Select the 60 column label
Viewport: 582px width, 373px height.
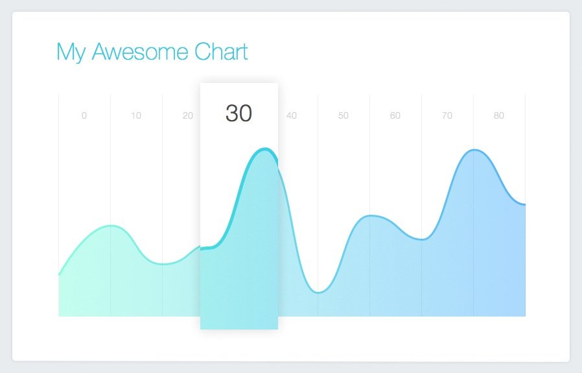395,115
